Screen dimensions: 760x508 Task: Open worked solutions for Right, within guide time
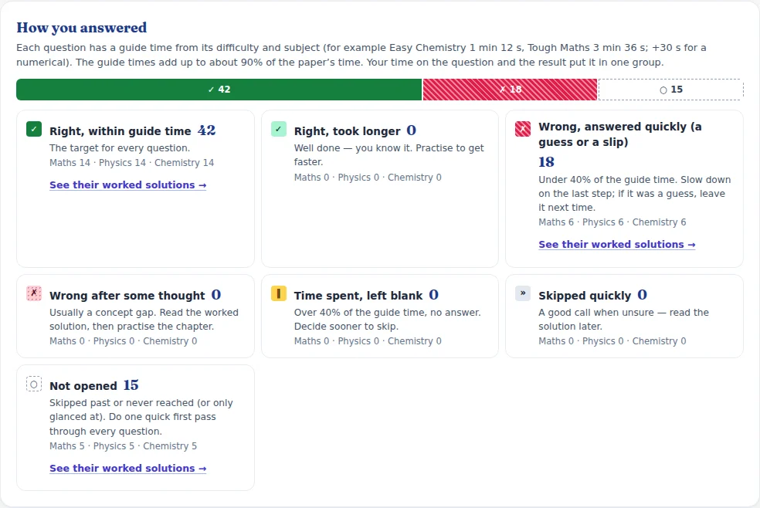(128, 185)
